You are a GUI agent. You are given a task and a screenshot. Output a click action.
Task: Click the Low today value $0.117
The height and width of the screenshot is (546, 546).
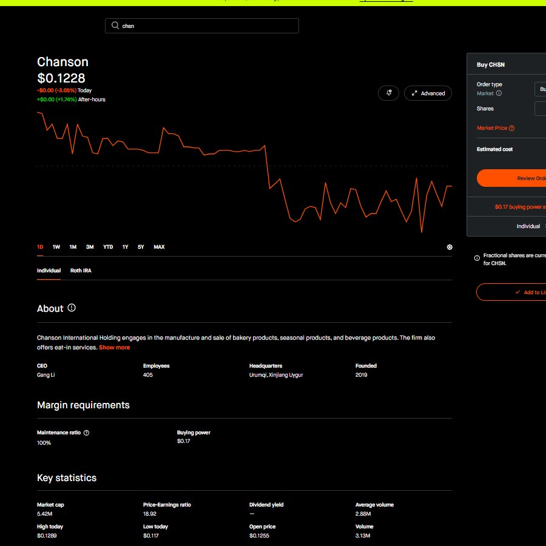pos(151,536)
